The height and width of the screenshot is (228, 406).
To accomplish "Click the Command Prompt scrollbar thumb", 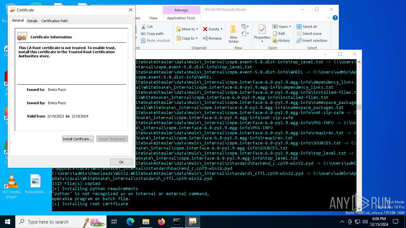I will tap(359, 107).
